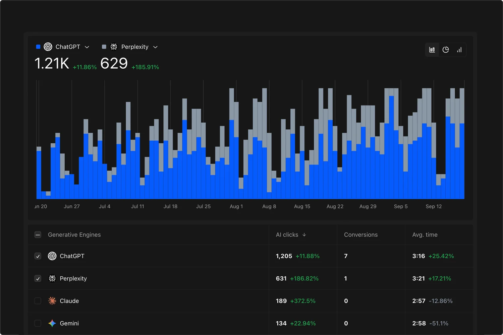
Task: Click the Claude logo in the engines table
Action: coord(52,301)
